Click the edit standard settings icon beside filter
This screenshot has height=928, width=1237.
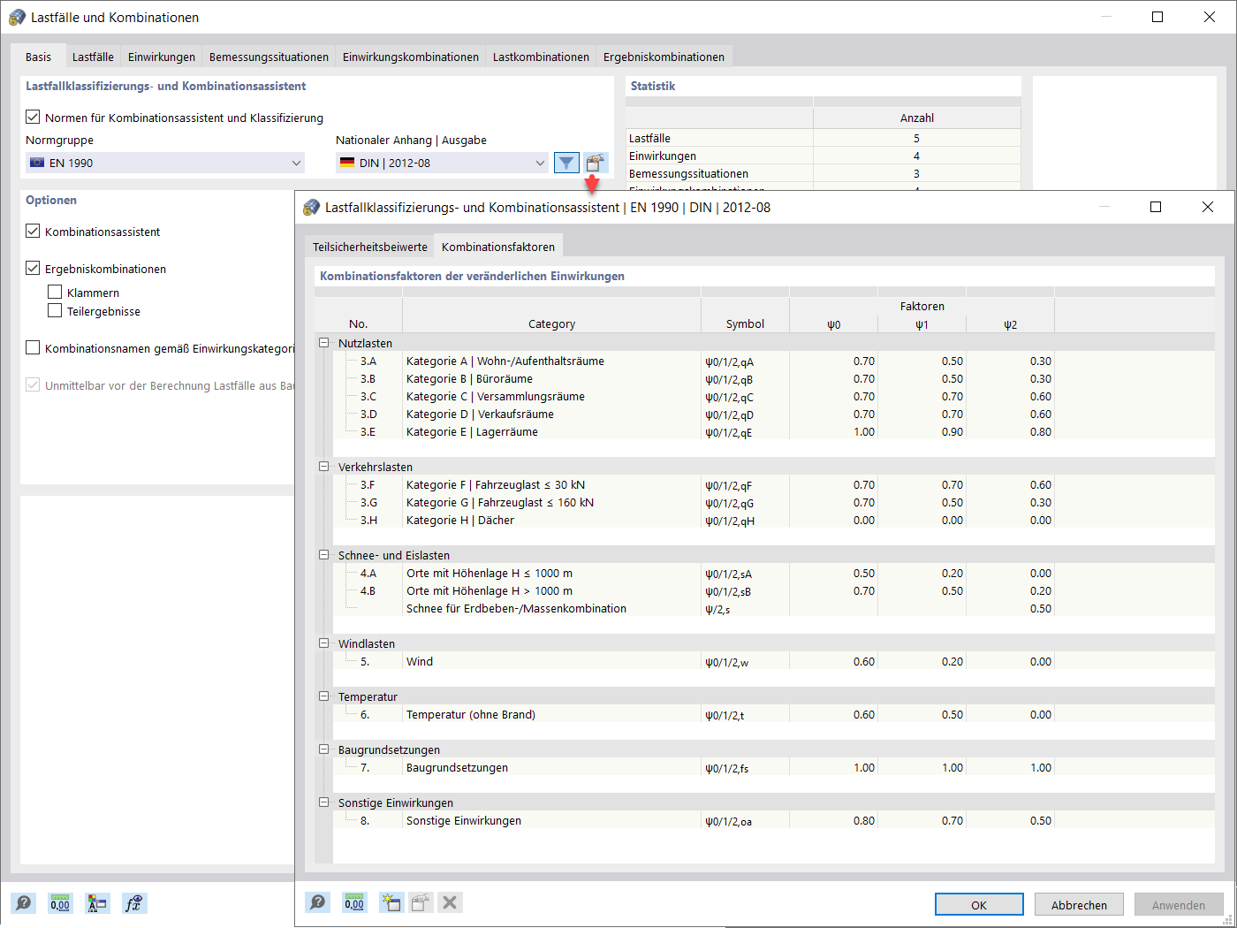tap(596, 163)
